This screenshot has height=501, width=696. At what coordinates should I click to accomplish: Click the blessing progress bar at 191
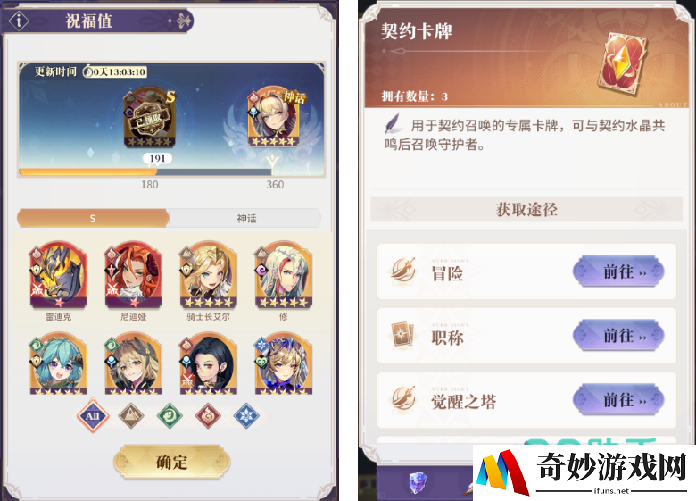[145, 171]
